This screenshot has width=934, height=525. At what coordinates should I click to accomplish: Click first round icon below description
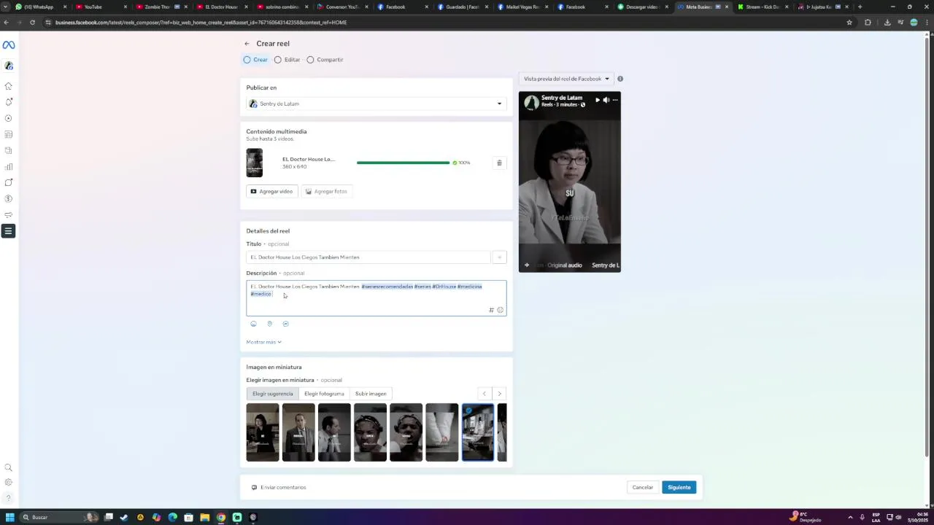(253, 324)
